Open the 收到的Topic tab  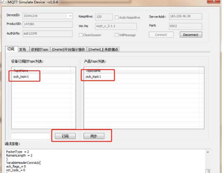[x=40, y=49]
